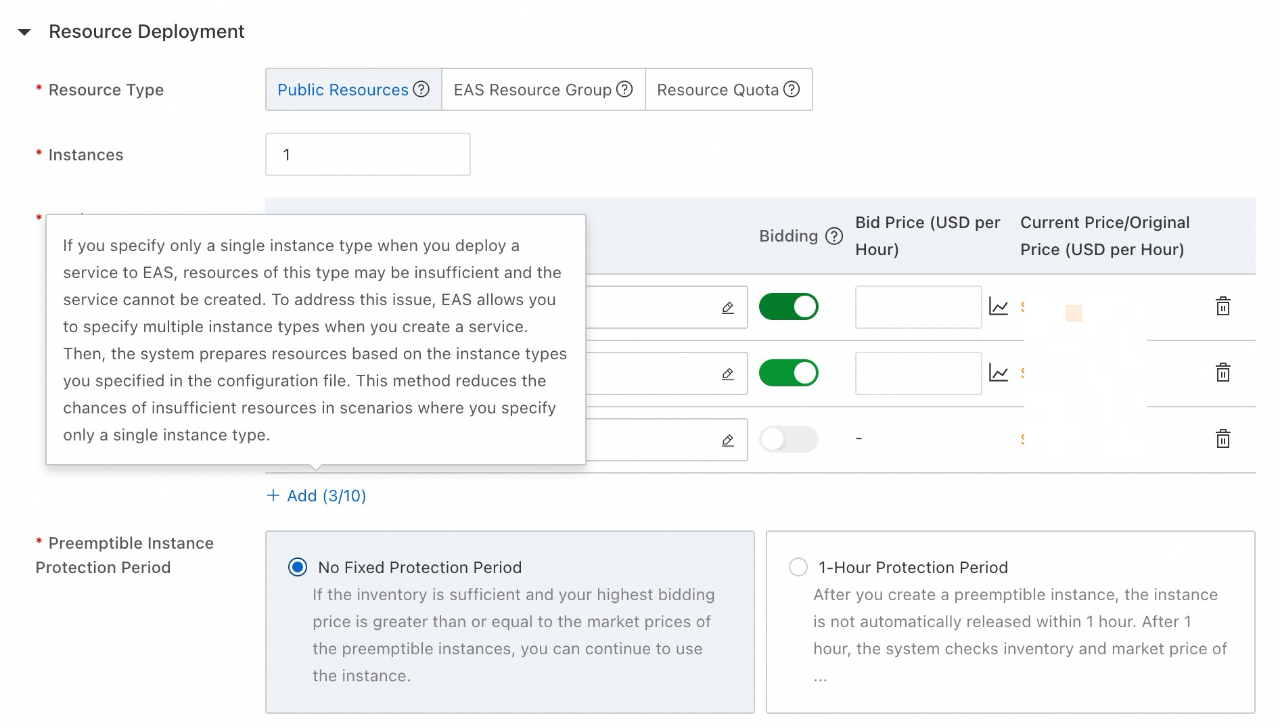Viewport: 1280px width, 728px height.
Task: Turn off bidding on second instance row
Action: coord(788,373)
